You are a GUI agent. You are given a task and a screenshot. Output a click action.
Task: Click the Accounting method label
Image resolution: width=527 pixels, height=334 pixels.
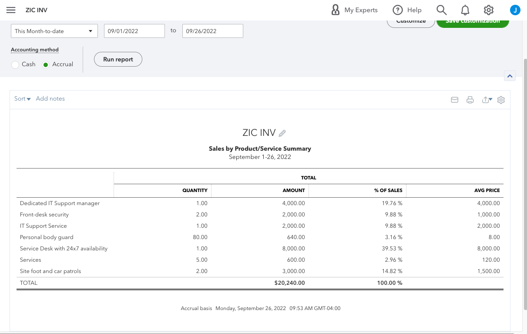(35, 50)
